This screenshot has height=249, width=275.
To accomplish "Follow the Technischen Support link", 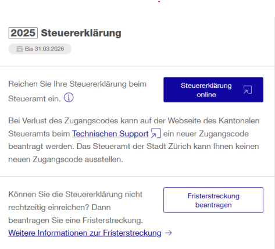I will click(x=110, y=134).
